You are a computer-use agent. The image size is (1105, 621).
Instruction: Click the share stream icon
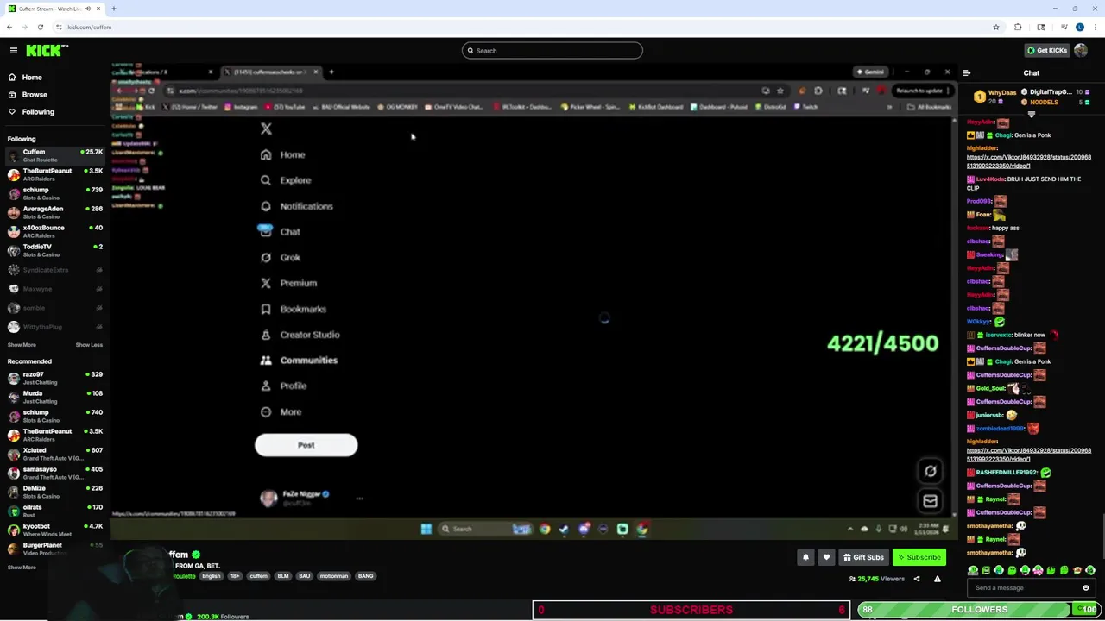pos(917,580)
